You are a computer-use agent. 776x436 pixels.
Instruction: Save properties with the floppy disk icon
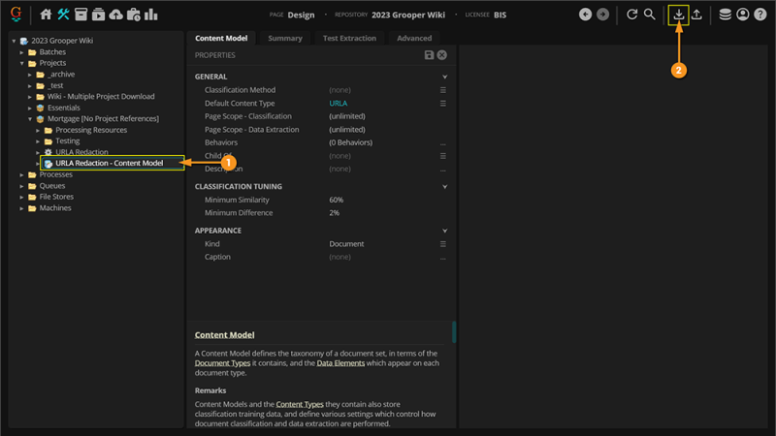pyautogui.click(x=430, y=55)
